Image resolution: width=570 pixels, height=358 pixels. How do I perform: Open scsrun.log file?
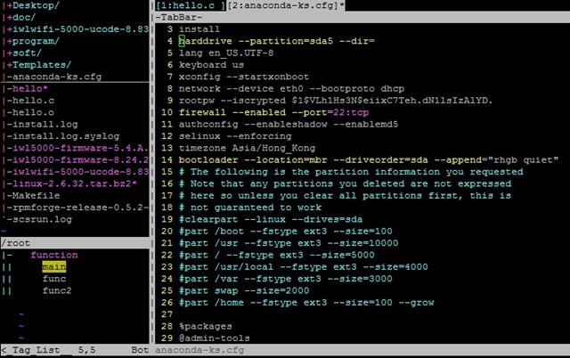[x=39, y=220]
